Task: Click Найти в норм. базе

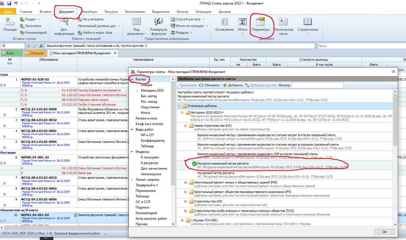Action: (x=95, y=32)
